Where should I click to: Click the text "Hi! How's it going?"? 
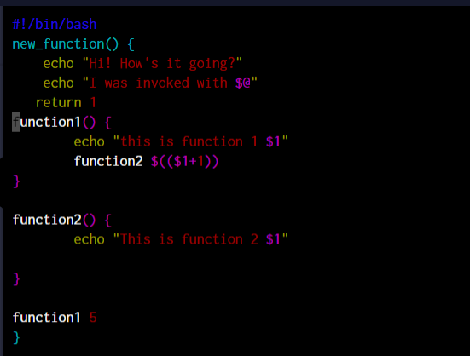pos(162,63)
